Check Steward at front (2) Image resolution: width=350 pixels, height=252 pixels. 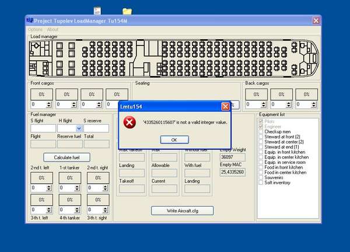coord(261,137)
